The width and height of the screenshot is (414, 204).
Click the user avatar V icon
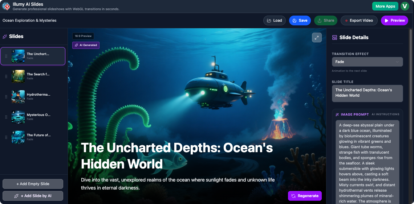(405, 6)
